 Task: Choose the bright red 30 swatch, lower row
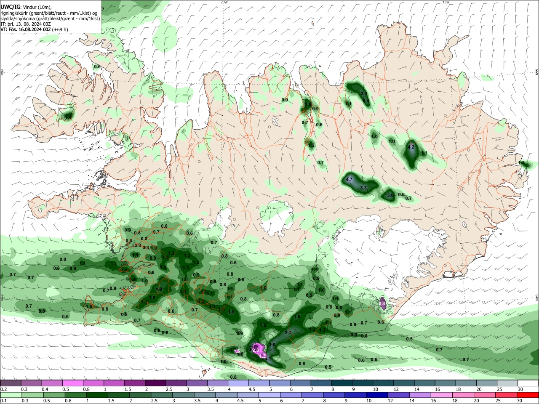[527, 395]
